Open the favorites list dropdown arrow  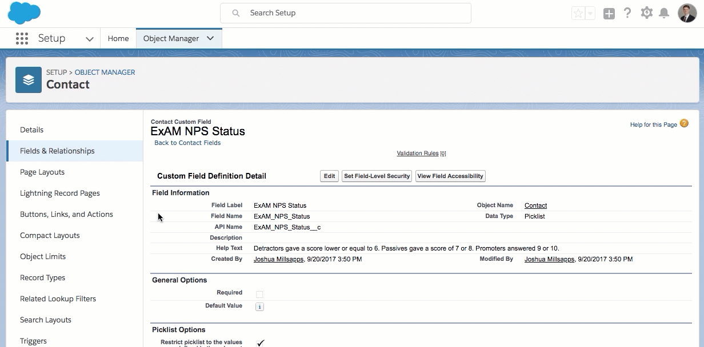[x=590, y=13]
